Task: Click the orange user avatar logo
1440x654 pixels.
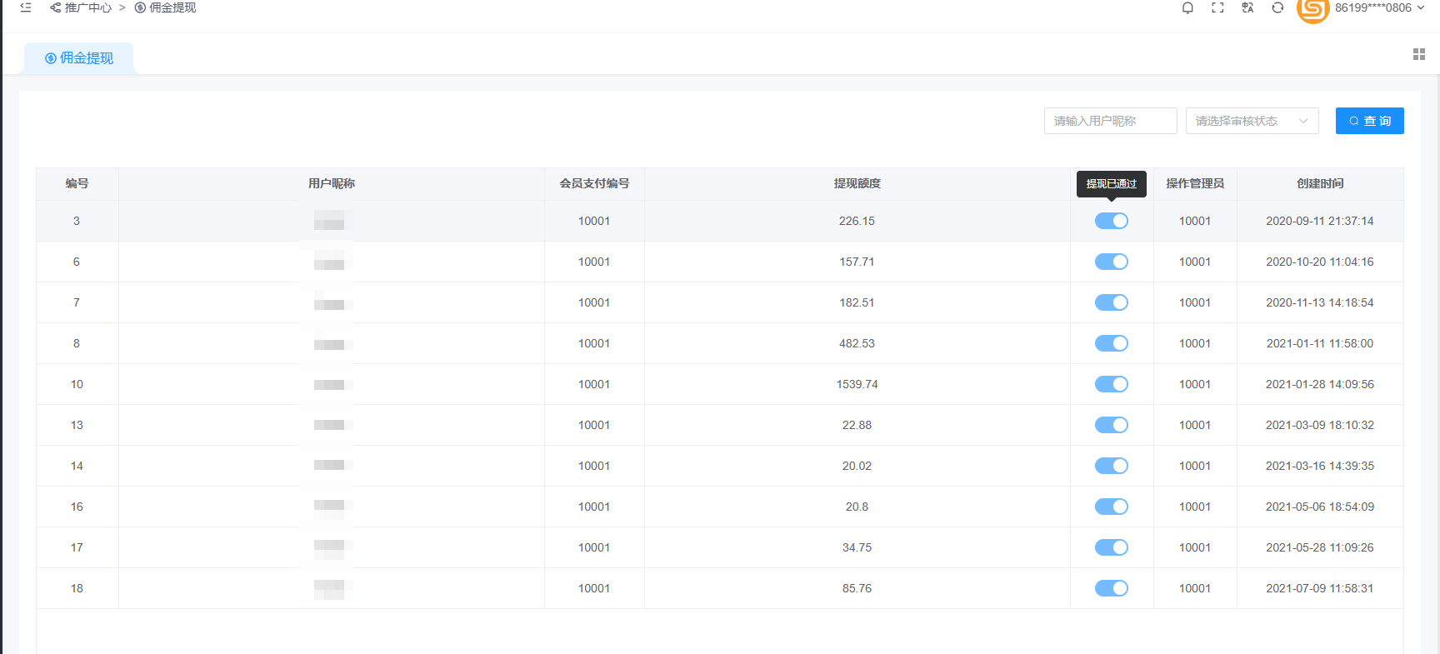Action: click(x=1312, y=10)
